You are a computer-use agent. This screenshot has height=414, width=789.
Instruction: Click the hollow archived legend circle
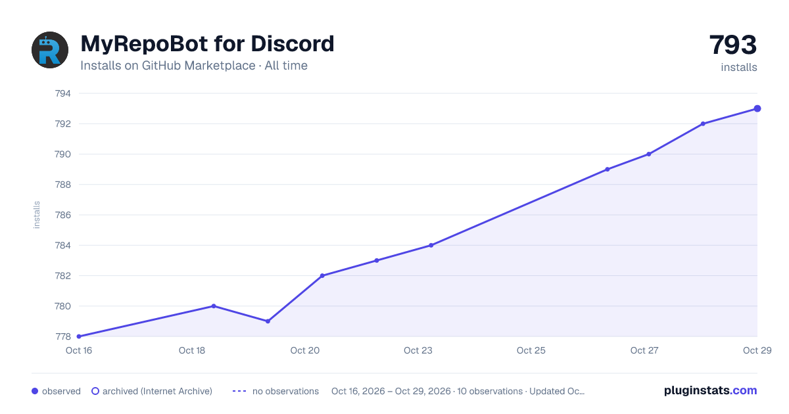tap(95, 391)
